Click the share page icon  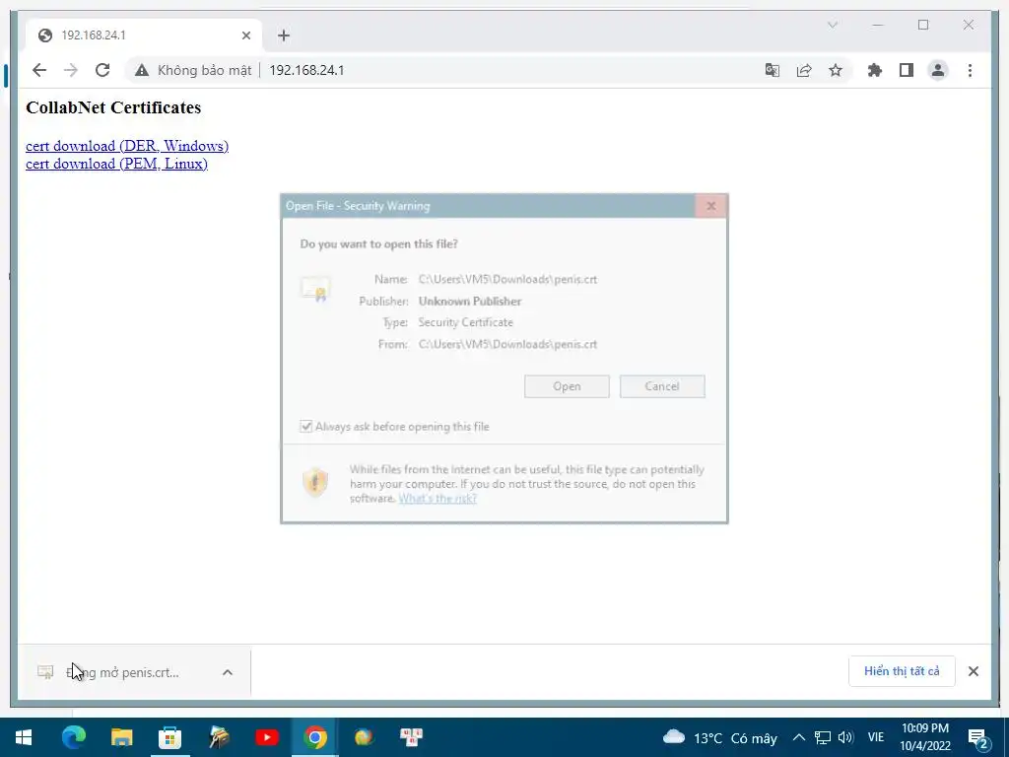pyautogui.click(x=804, y=70)
